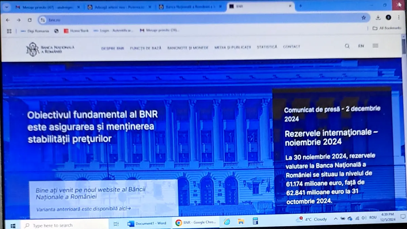407x229 pixels.
Task: Open the clock showing 4:39 PM
Action: [x=388, y=217]
